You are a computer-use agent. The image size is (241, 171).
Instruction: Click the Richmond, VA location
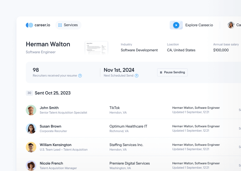(119, 131)
